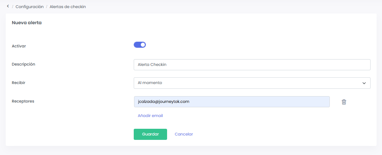Go to the Configuración breadcrumb
The width and height of the screenshot is (382, 155).
[x=30, y=7]
